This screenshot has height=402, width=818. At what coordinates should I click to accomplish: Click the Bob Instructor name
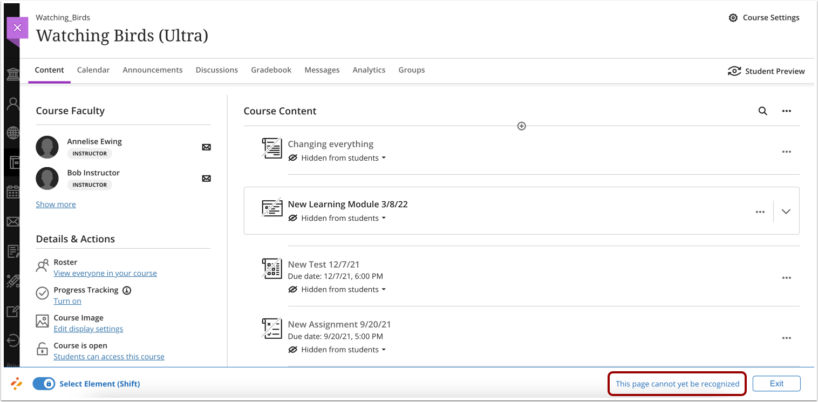[x=93, y=173]
